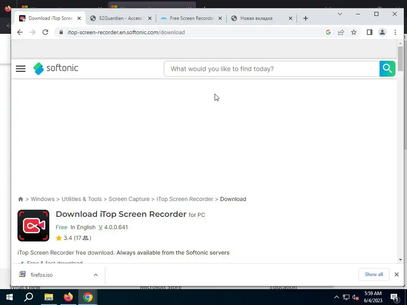Click version 4.0.0.641 text
The height and width of the screenshot is (305, 407).
tap(116, 227)
